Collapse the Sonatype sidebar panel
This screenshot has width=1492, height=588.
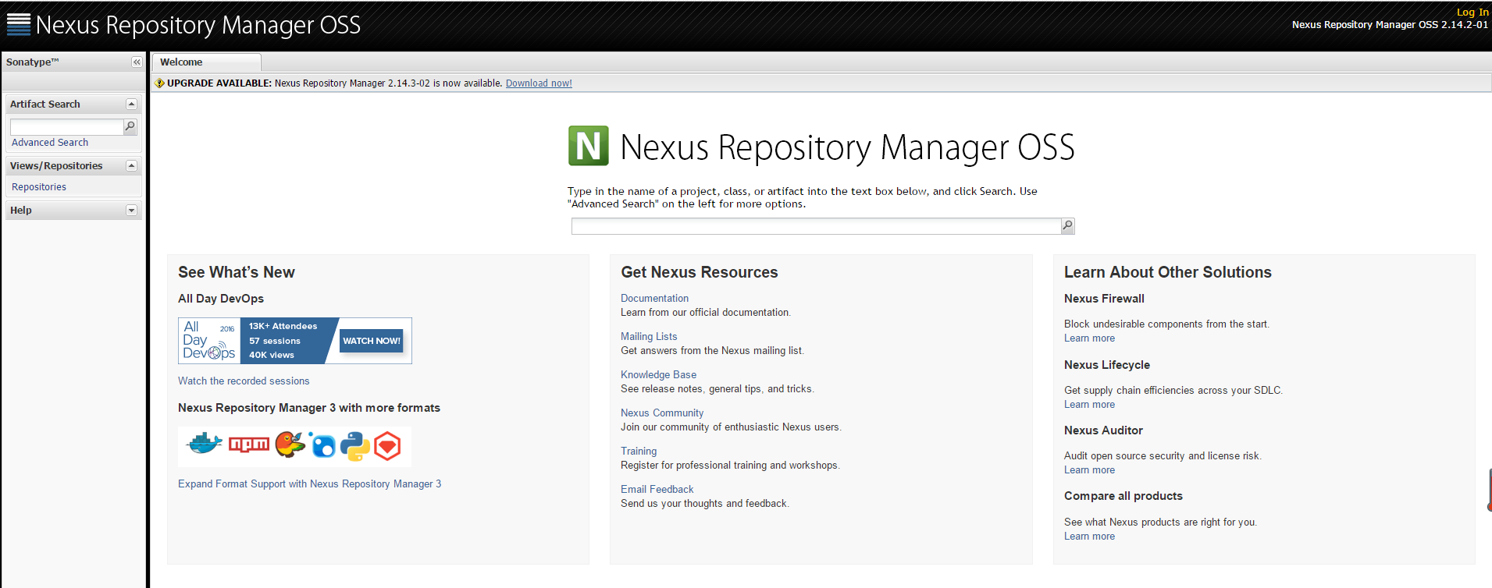pos(137,62)
